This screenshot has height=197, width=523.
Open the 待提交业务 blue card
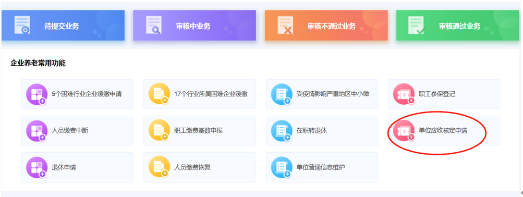click(63, 26)
